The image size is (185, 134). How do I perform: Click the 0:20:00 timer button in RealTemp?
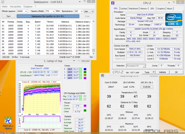[147, 87]
